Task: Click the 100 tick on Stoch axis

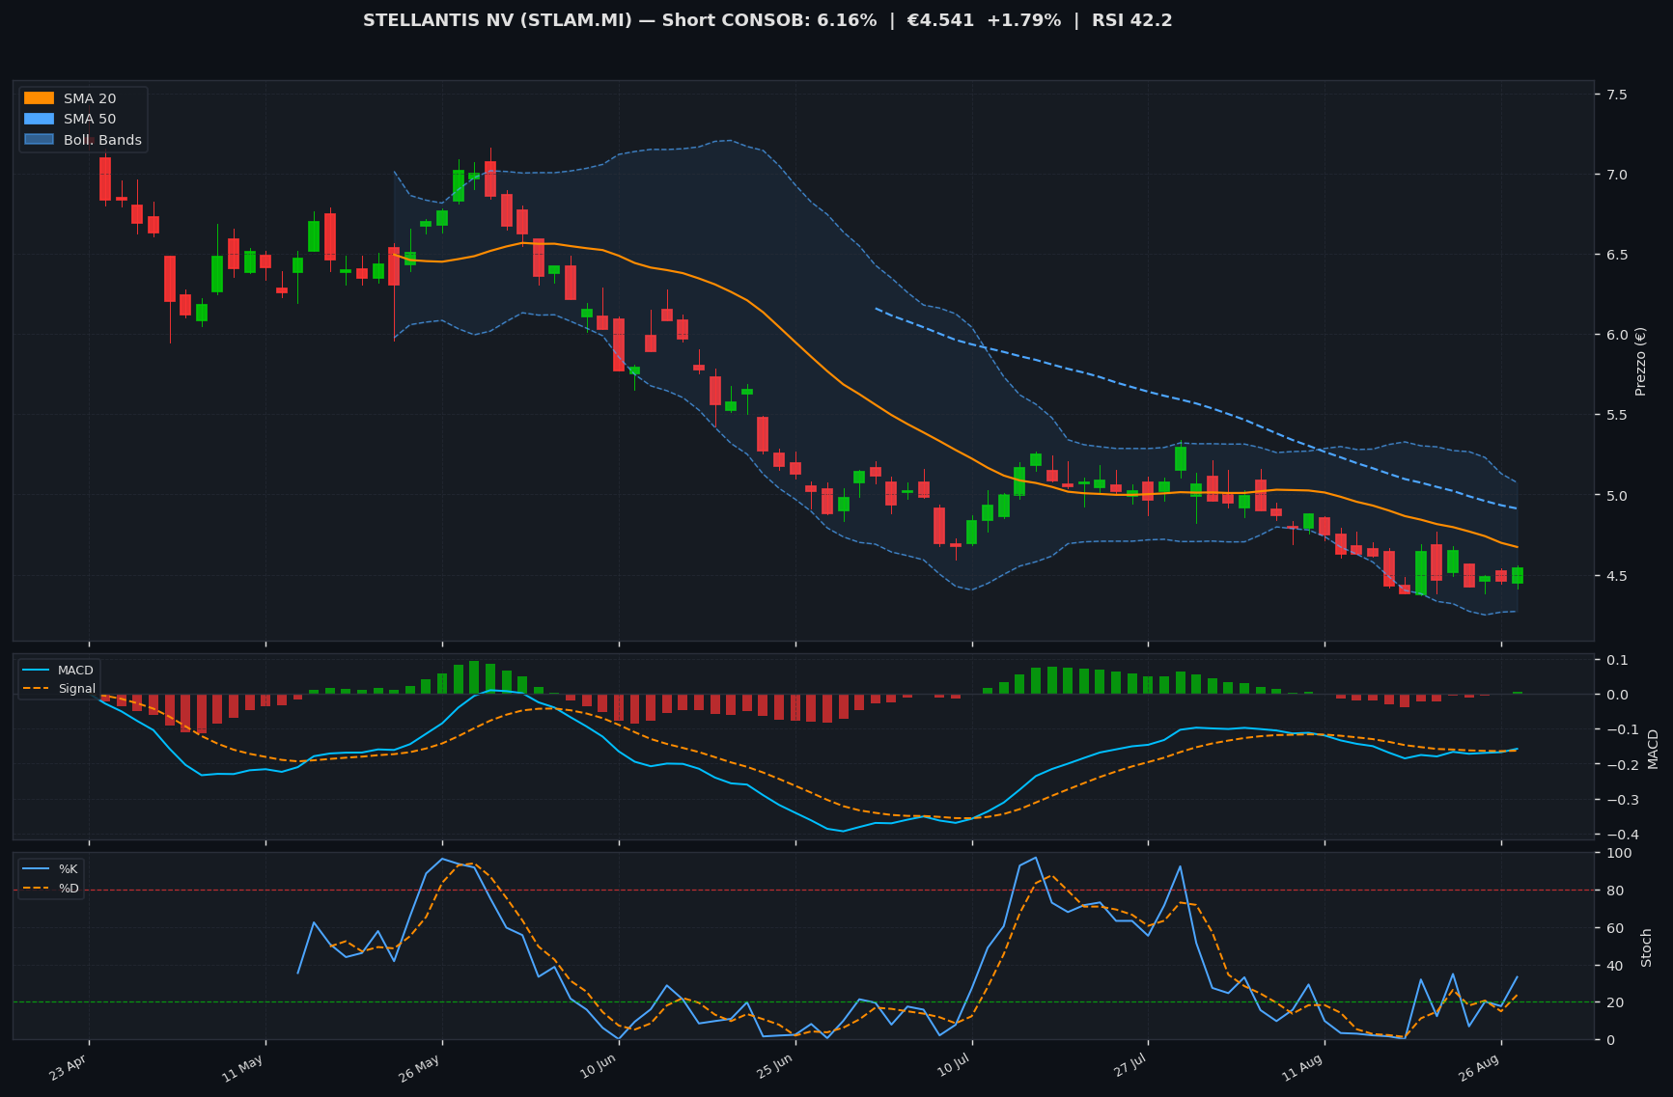Action: (1618, 853)
